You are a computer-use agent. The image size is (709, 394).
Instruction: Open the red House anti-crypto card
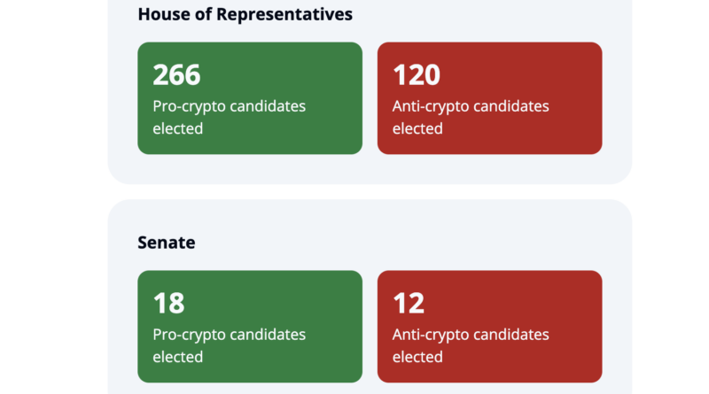(x=490, y=98)
